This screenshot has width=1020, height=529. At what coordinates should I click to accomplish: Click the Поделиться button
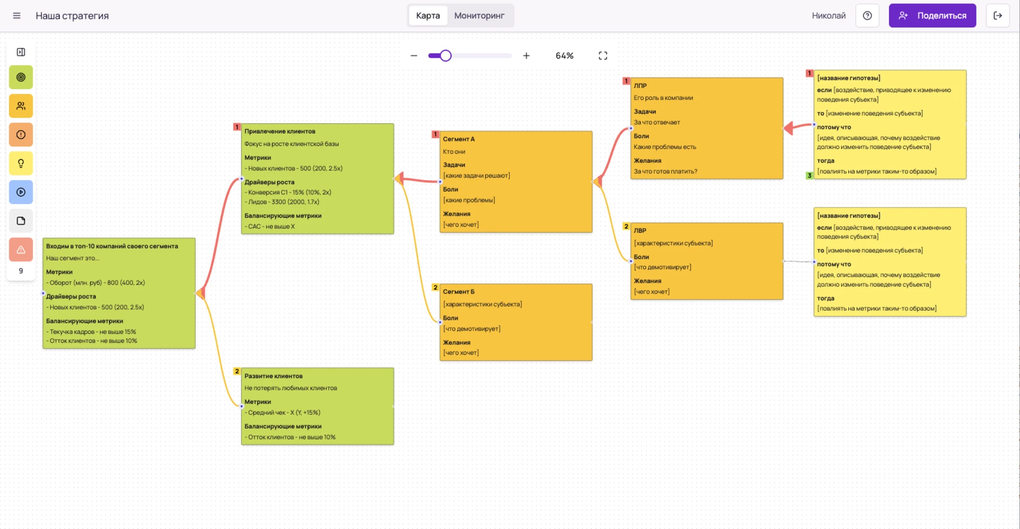[x=932, y=16]
